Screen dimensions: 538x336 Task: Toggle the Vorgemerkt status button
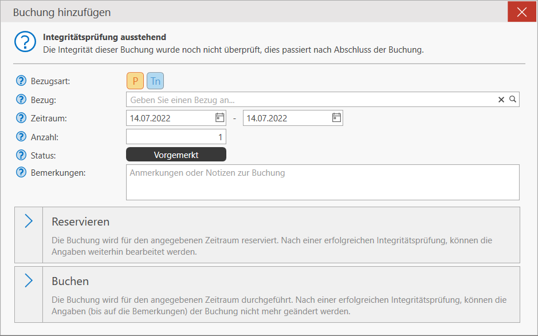point(176,155)
